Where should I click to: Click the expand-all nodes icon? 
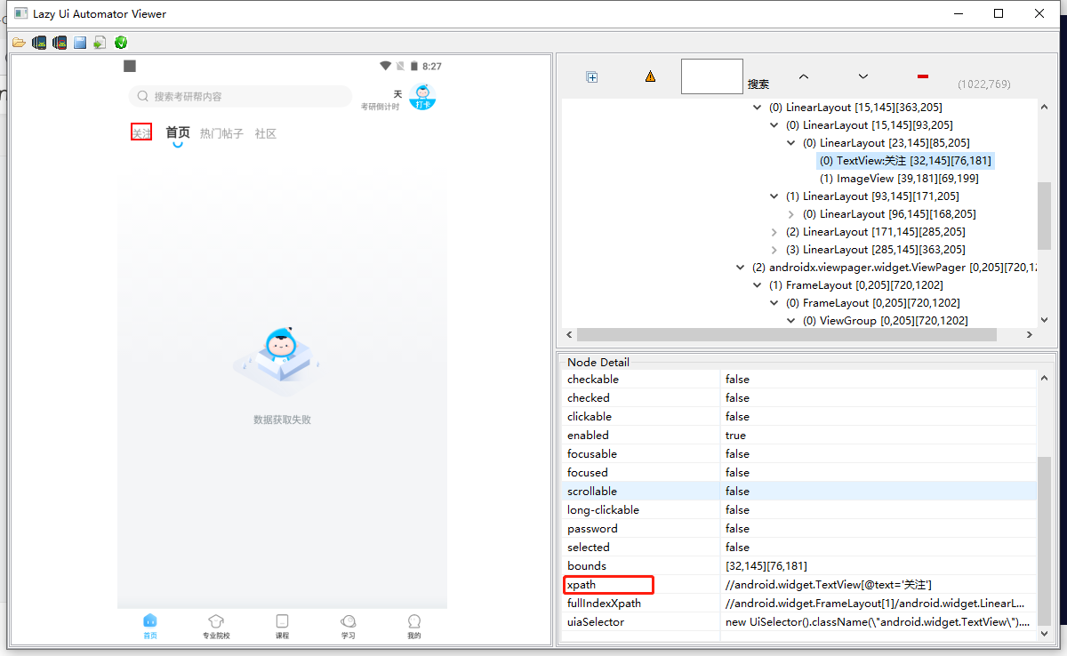click(x=592, y=76)
